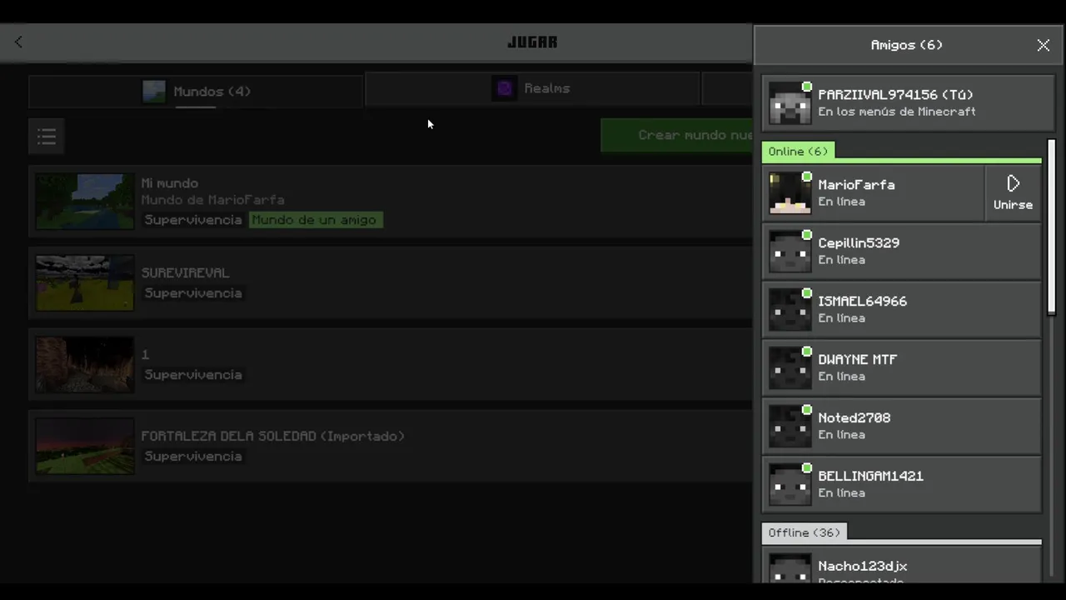This screenshot has width=1066, height=600.
Task: Switch to the Mundos (4) tab
Action: [196, 91]
